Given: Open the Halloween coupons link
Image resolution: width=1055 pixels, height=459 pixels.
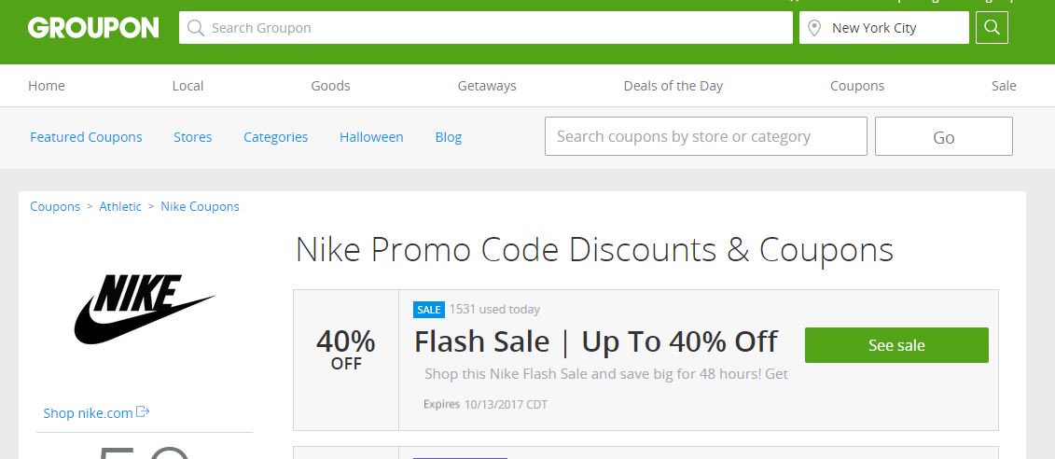Looking at the screenshot, I should 371,137.
